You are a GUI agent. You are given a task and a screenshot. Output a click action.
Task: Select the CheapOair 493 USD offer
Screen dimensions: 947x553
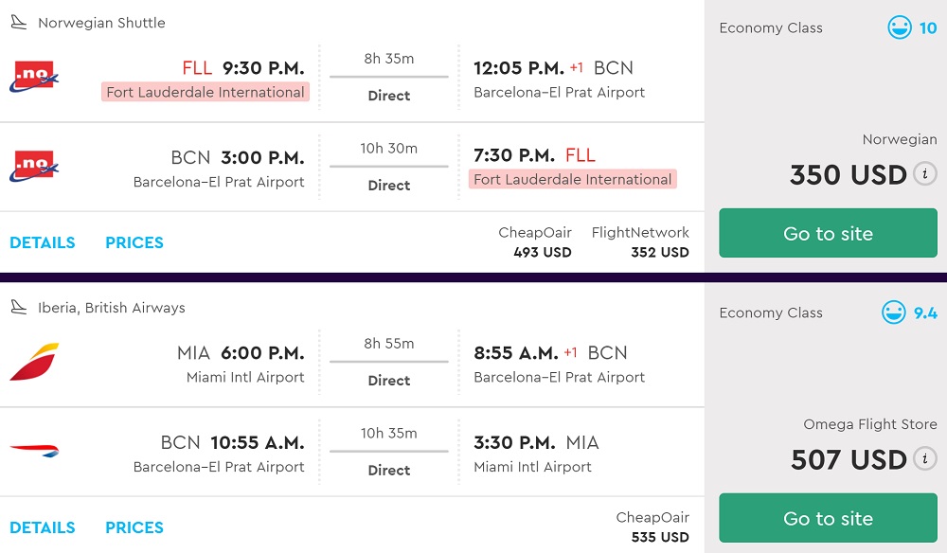coord(535,242)
